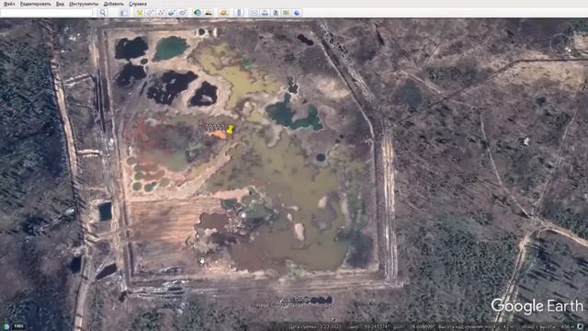Screen dimensions: 588x331
Task: Click the Email view icon
Action: click(254, 12)
